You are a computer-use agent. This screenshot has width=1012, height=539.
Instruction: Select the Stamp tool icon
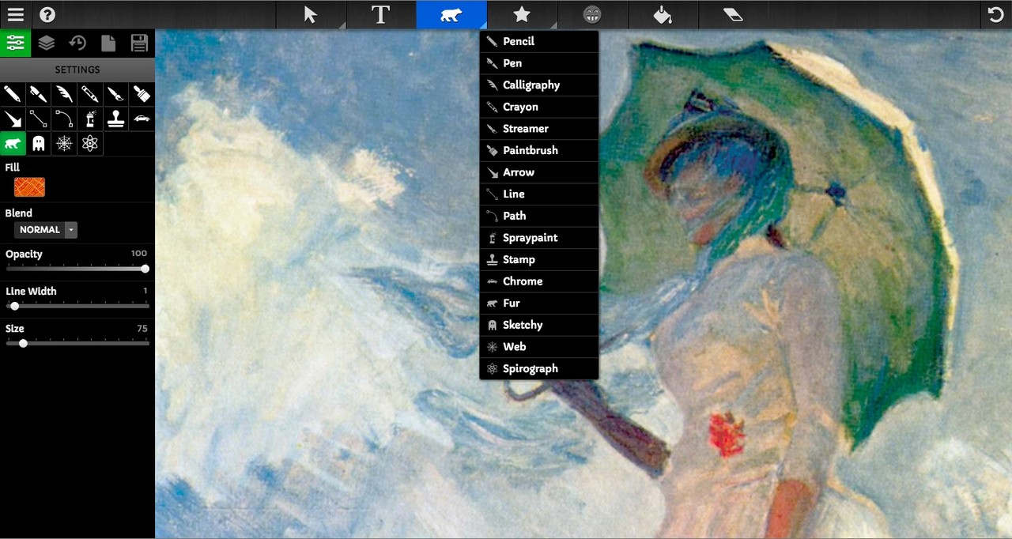(115, 119)
